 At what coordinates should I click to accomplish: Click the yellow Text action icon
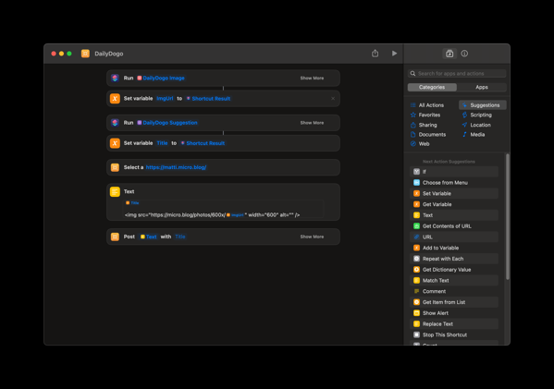(x=115, y=191)
